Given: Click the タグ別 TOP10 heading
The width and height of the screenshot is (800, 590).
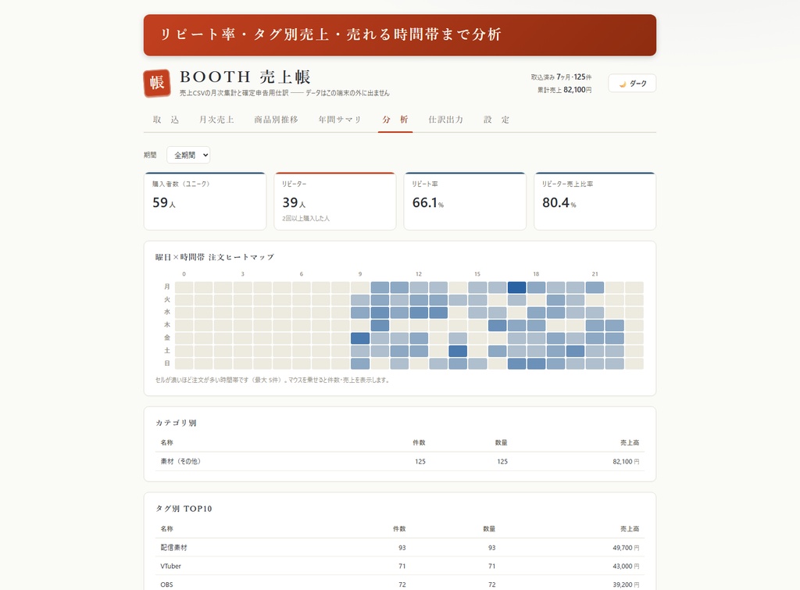Looking at the screenshot, I should (x=184, y=509).
